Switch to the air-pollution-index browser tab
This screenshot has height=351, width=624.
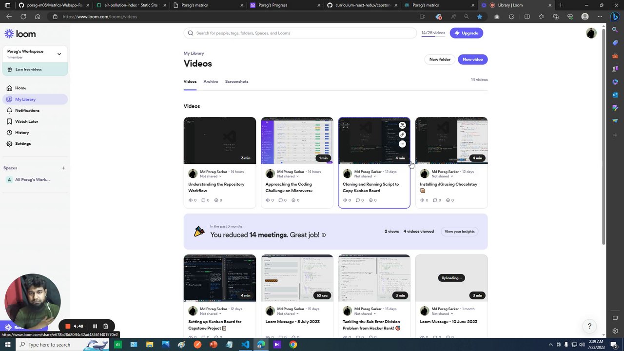coord(132,5)
